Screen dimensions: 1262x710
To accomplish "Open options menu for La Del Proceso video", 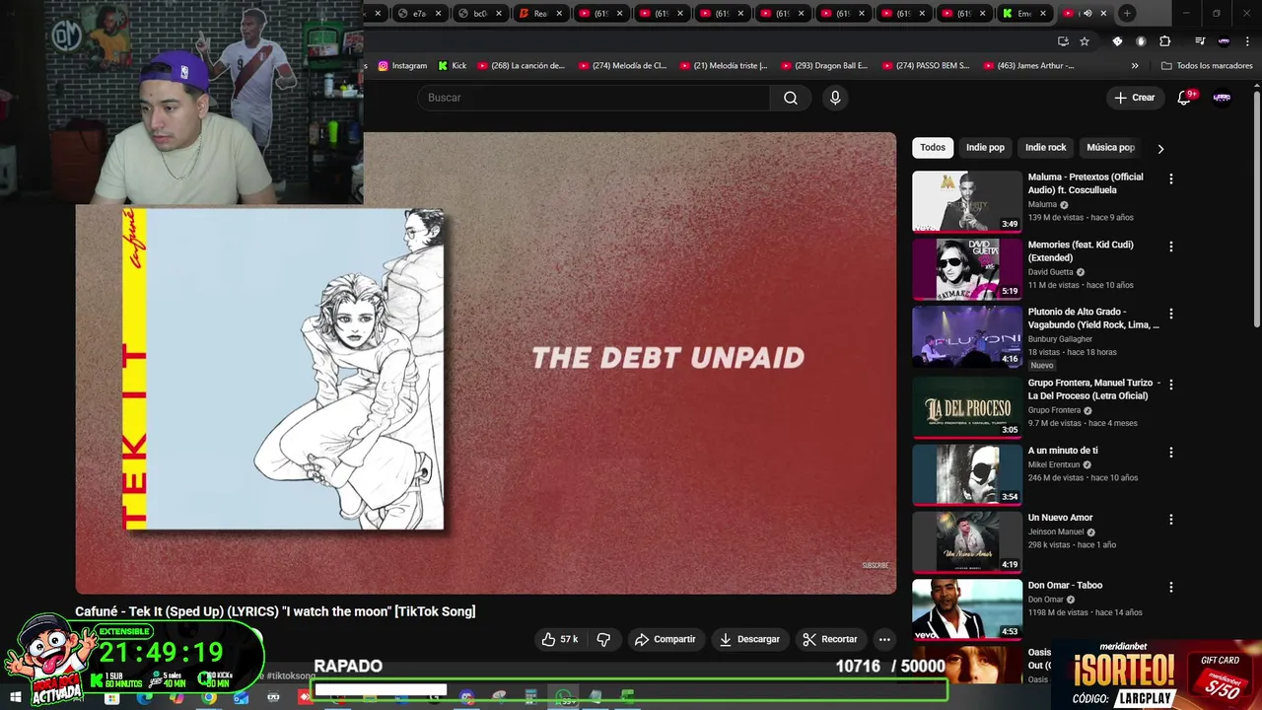I will point(1171,385).
